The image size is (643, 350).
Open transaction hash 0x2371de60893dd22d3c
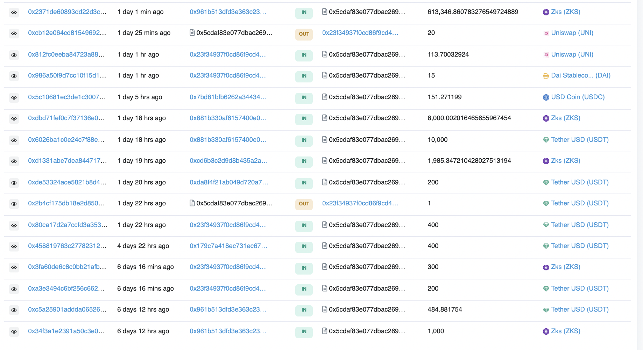[x=67, y=12]
